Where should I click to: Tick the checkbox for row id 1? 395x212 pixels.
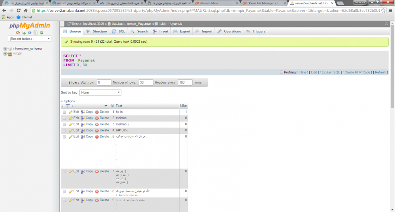click(64, 113)
